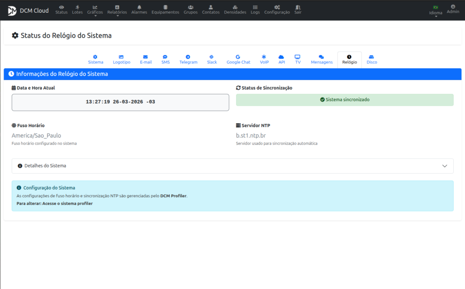Click Sair to log out

297,10
